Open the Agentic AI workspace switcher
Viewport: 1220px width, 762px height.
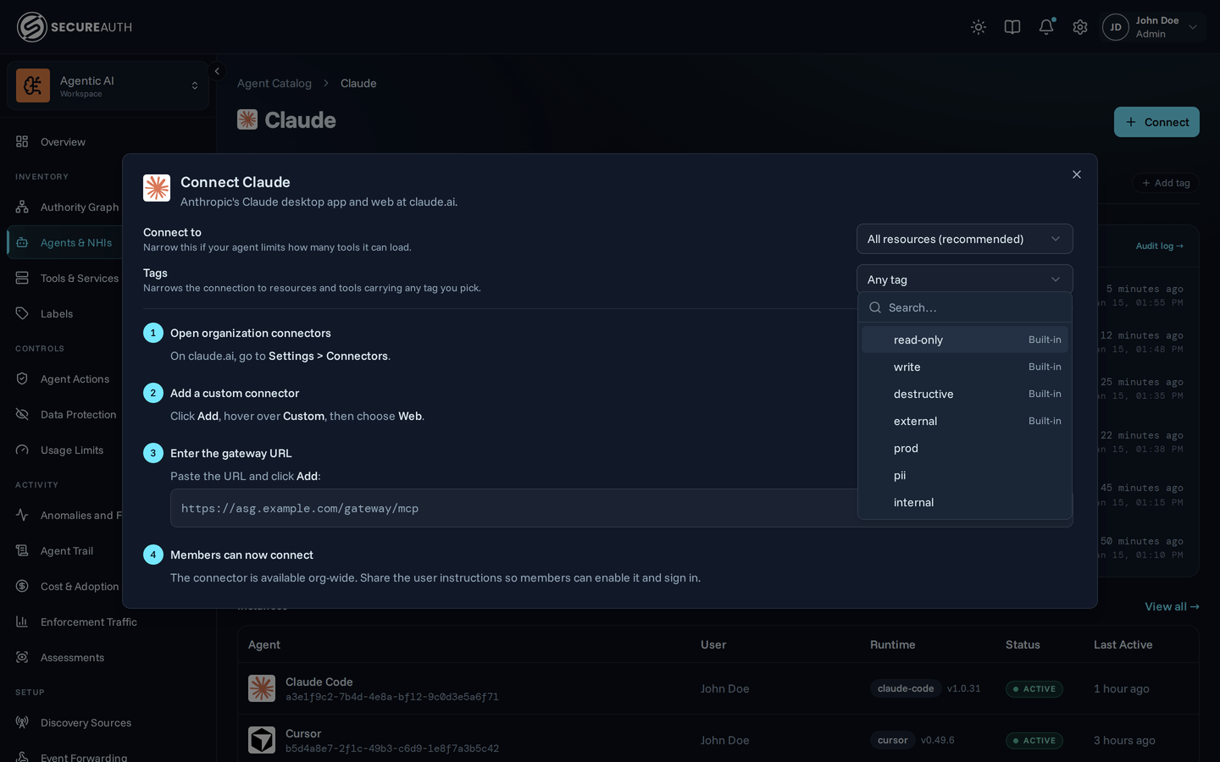[x=108, y=86]
